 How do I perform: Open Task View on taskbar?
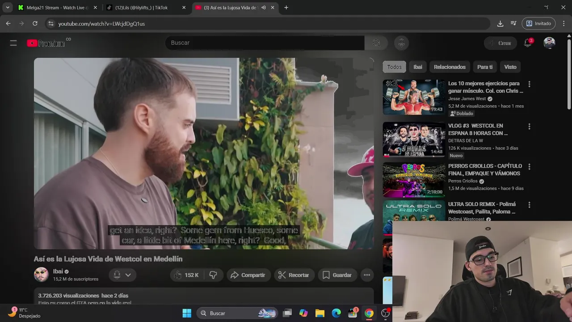point(287,313)
